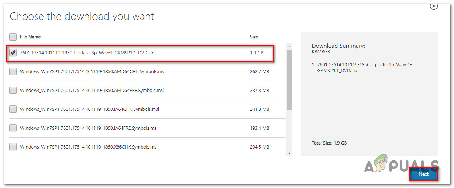
Task: Select the GRMSP1.1_DVD.iso file name
Action: pyautogui.click(x=87, y=53)
